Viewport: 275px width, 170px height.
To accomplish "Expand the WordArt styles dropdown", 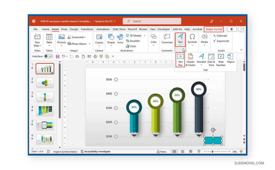I will (x=201, y=65).
